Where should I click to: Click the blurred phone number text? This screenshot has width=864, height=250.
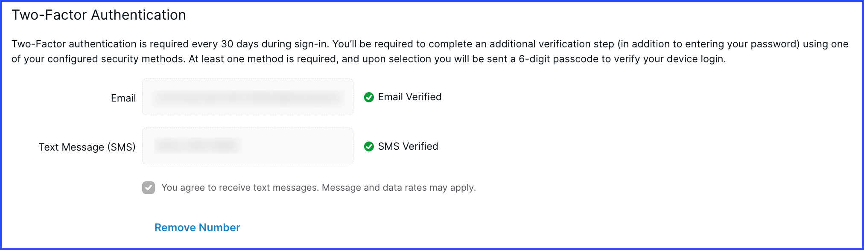click(198, 146)
